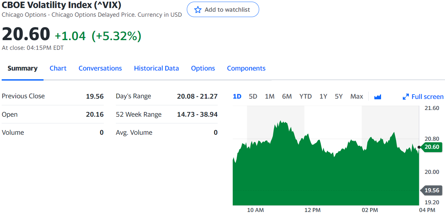The image size is (445, 214).
Task: Open the Options tab
Action: coord(203,68)
